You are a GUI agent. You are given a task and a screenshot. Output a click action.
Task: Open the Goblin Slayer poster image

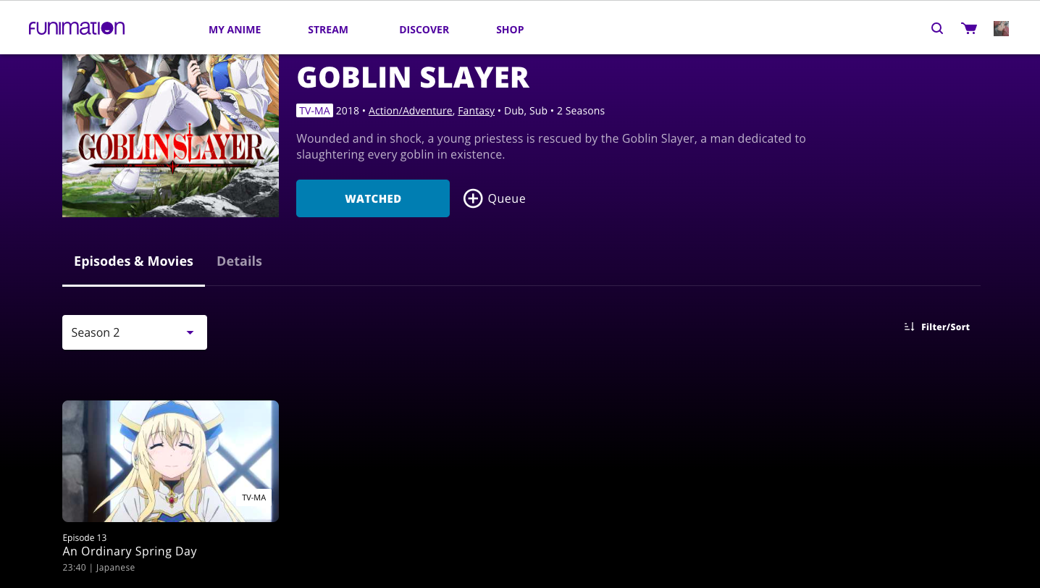170,135
